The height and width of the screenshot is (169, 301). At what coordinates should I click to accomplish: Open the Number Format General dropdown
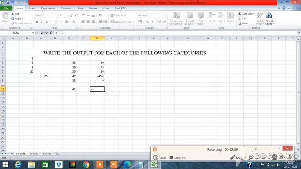[x=165, y=15]
